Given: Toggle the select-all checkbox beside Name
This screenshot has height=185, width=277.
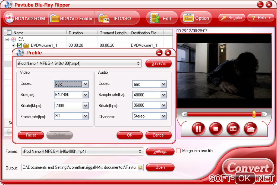Looking at the screenshot, I should coord(9,33).
